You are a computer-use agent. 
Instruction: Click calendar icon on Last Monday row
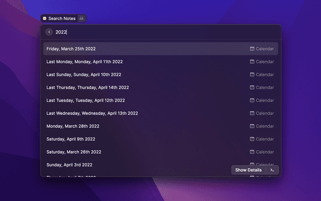tap(252, 62)
